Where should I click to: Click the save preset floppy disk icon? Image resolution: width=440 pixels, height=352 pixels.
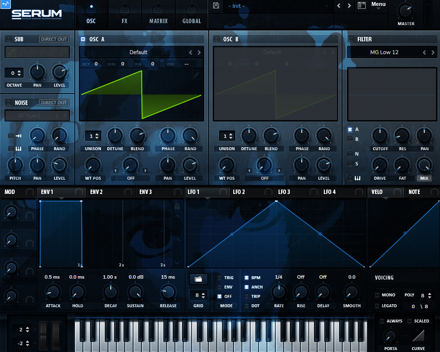tap(216, 5)
